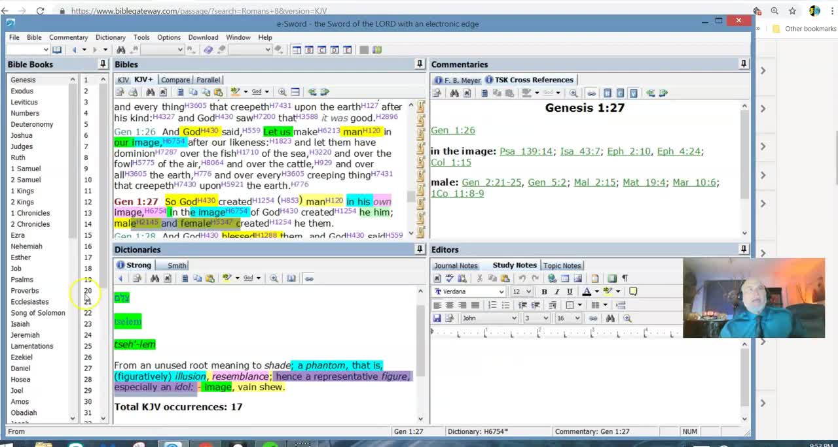
Task: Click the B layout icon in main toolbar
Action: pyautogui.click(x=309, y=50)
